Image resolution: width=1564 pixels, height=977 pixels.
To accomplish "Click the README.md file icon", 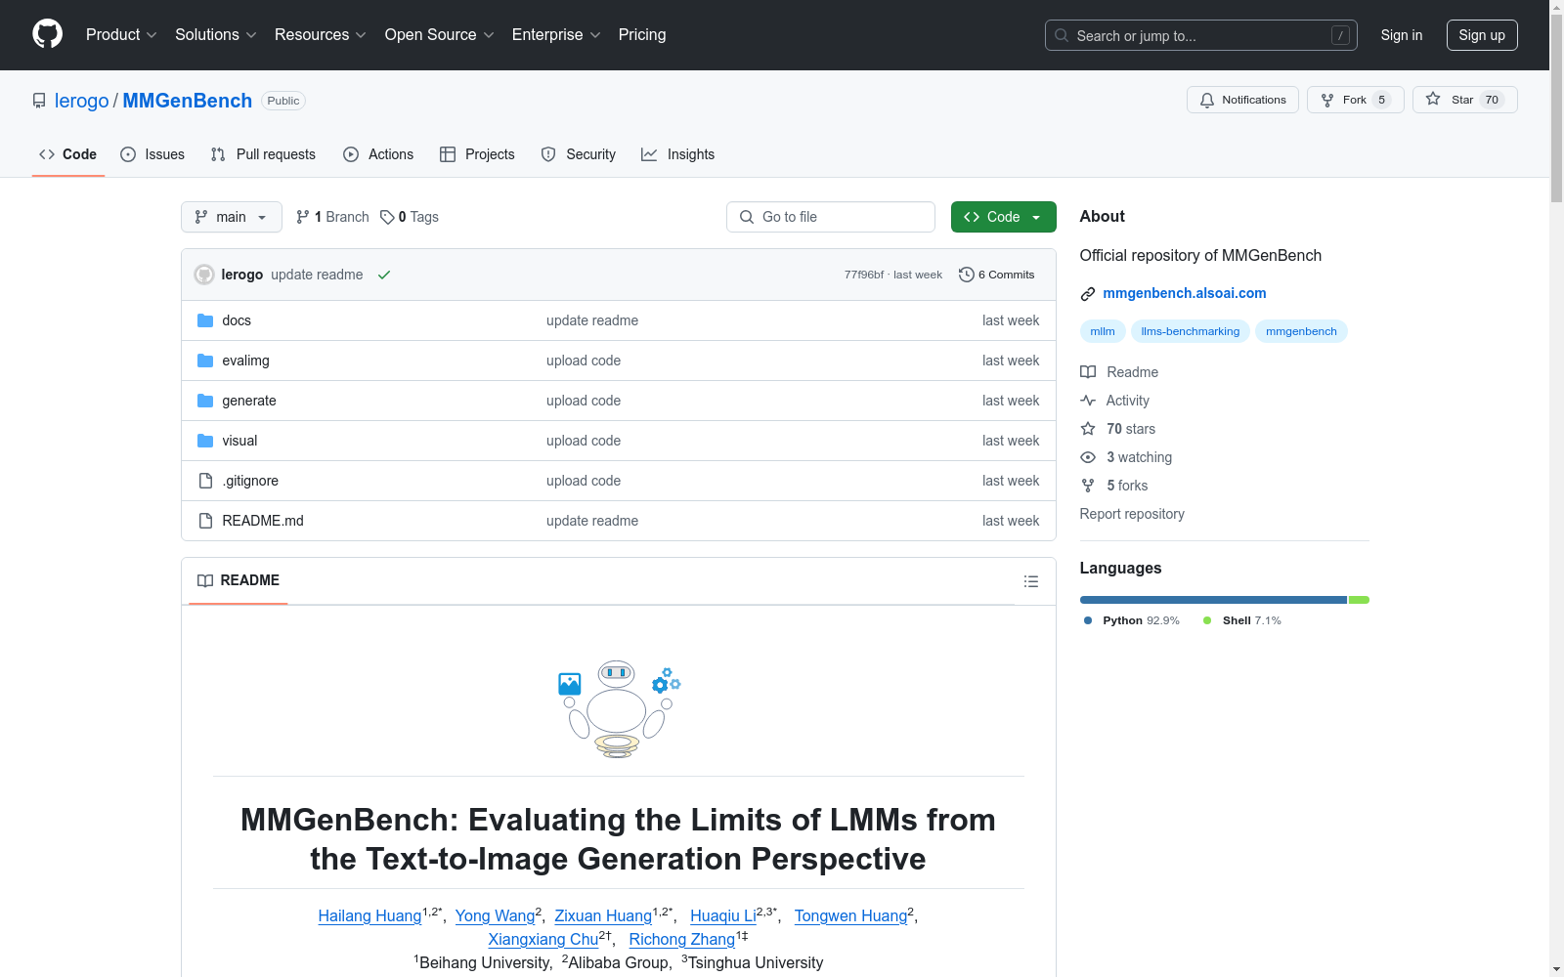I will point(205,521).
